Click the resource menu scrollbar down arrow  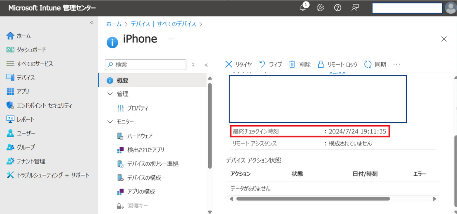tap(209, 211)
